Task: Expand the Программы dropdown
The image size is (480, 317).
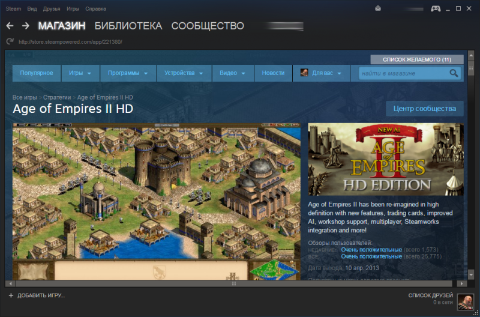Action: (x=128, y=73)
